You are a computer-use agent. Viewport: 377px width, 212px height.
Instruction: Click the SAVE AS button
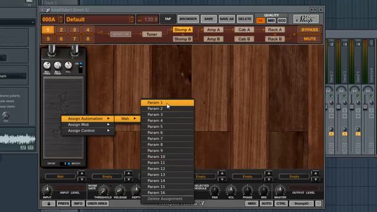coord(226,19)
